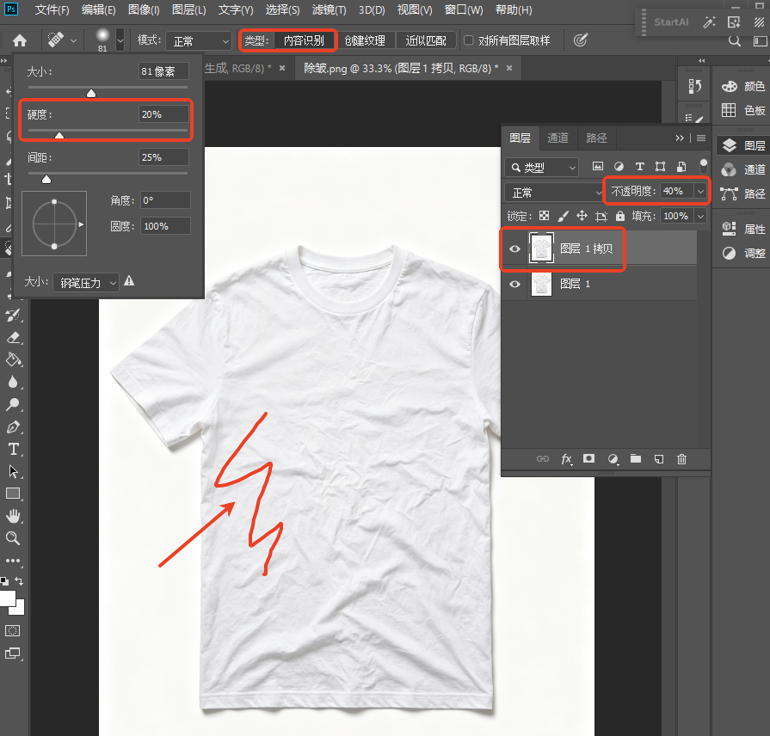Open the 不透明度 opacity dropdown

tap(701, 191)
